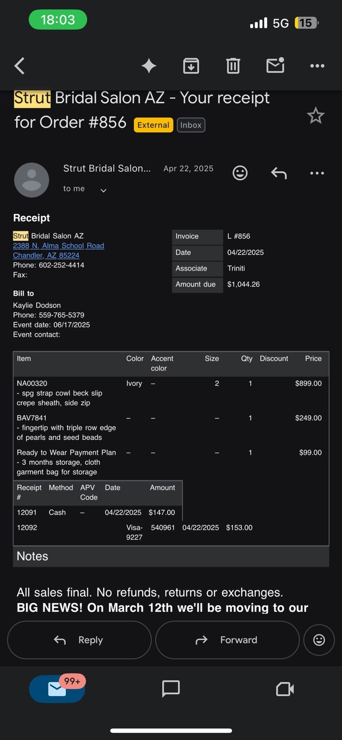
Task: Tap the Notes heading
Action: (32, 556)
